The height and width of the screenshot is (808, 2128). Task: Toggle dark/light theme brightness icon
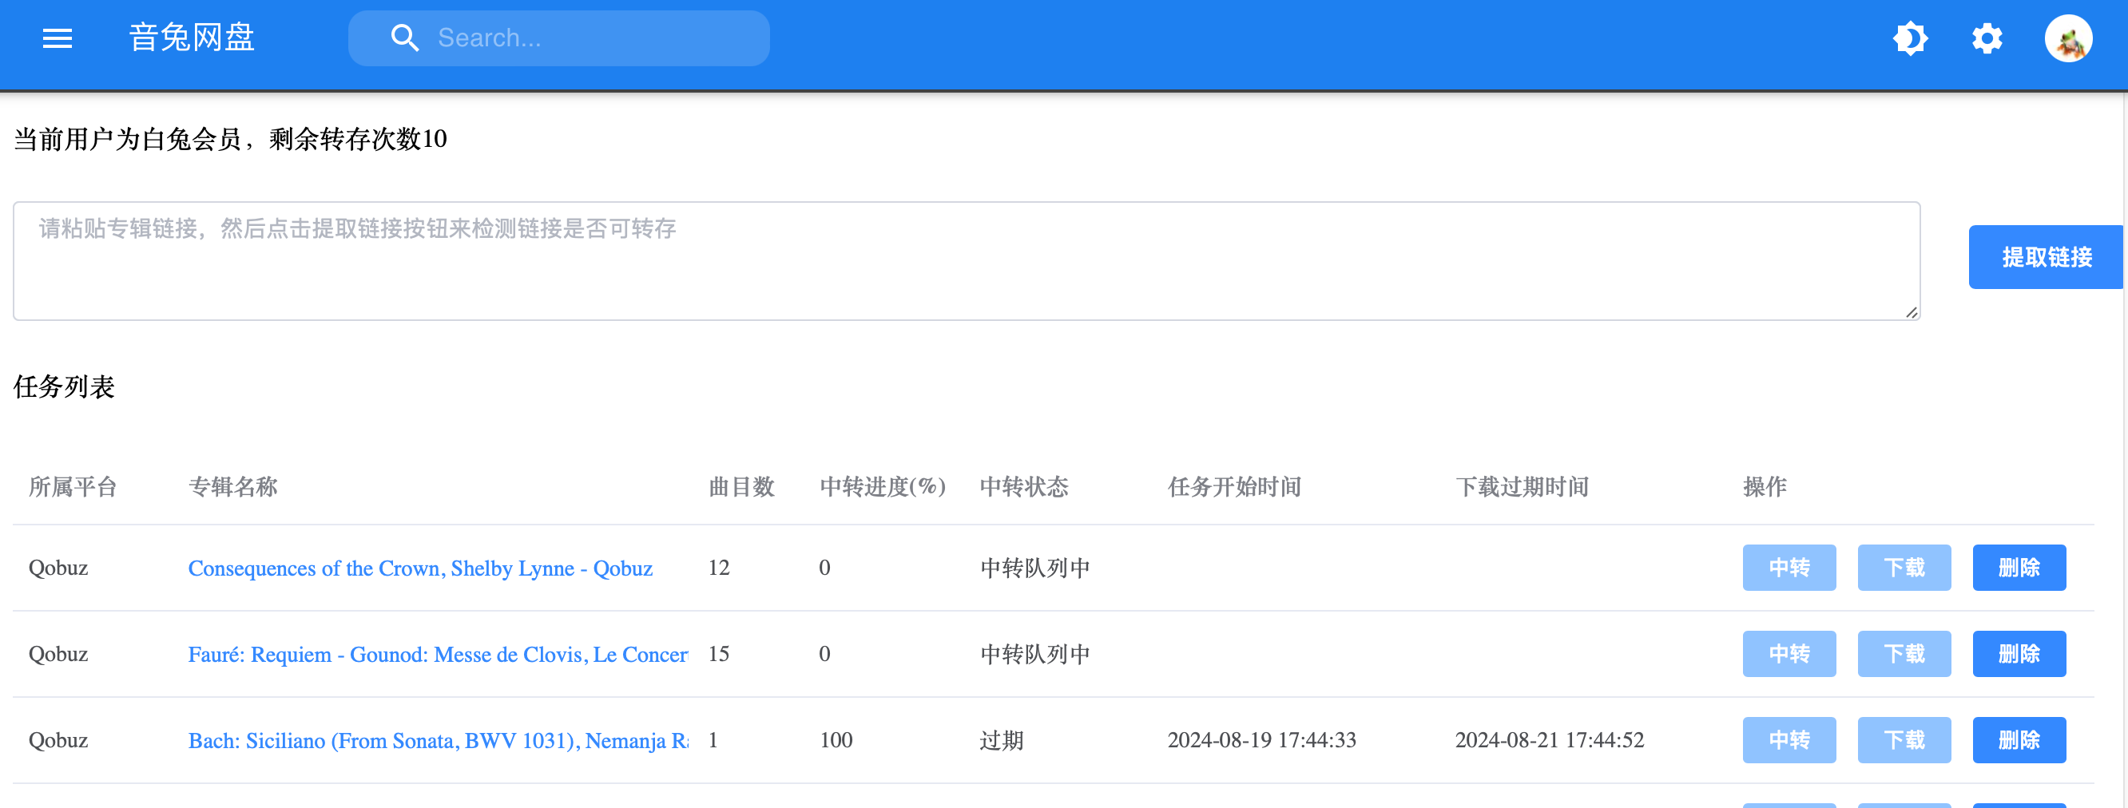tap(1911, 39)
